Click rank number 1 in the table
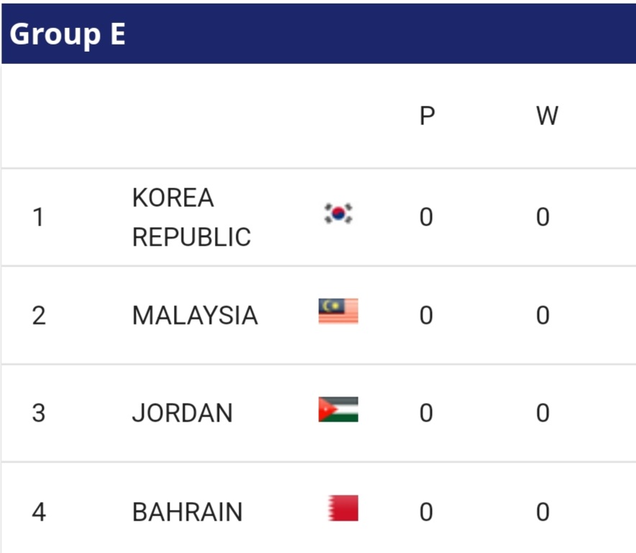Screen dimensions: 636x553 (x=39, y=217)
